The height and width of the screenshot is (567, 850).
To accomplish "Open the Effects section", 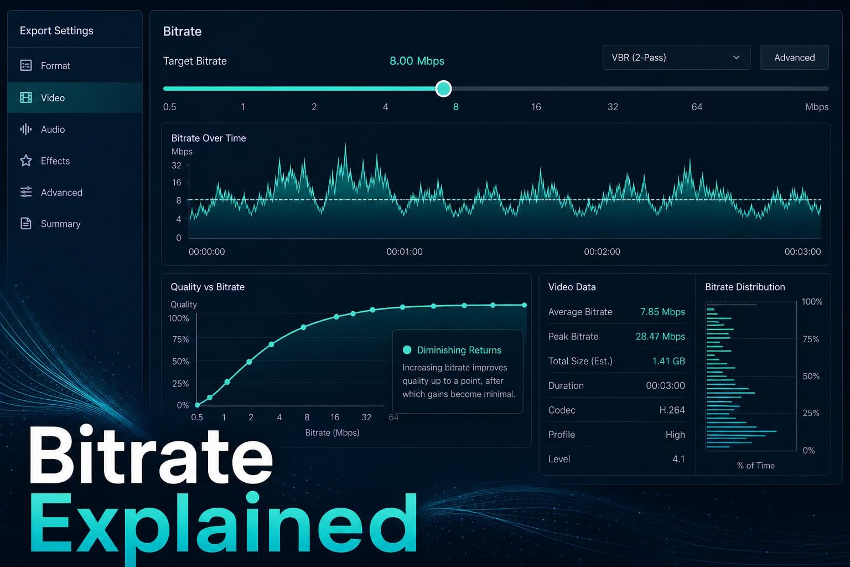I will click(x=75, y=161).
